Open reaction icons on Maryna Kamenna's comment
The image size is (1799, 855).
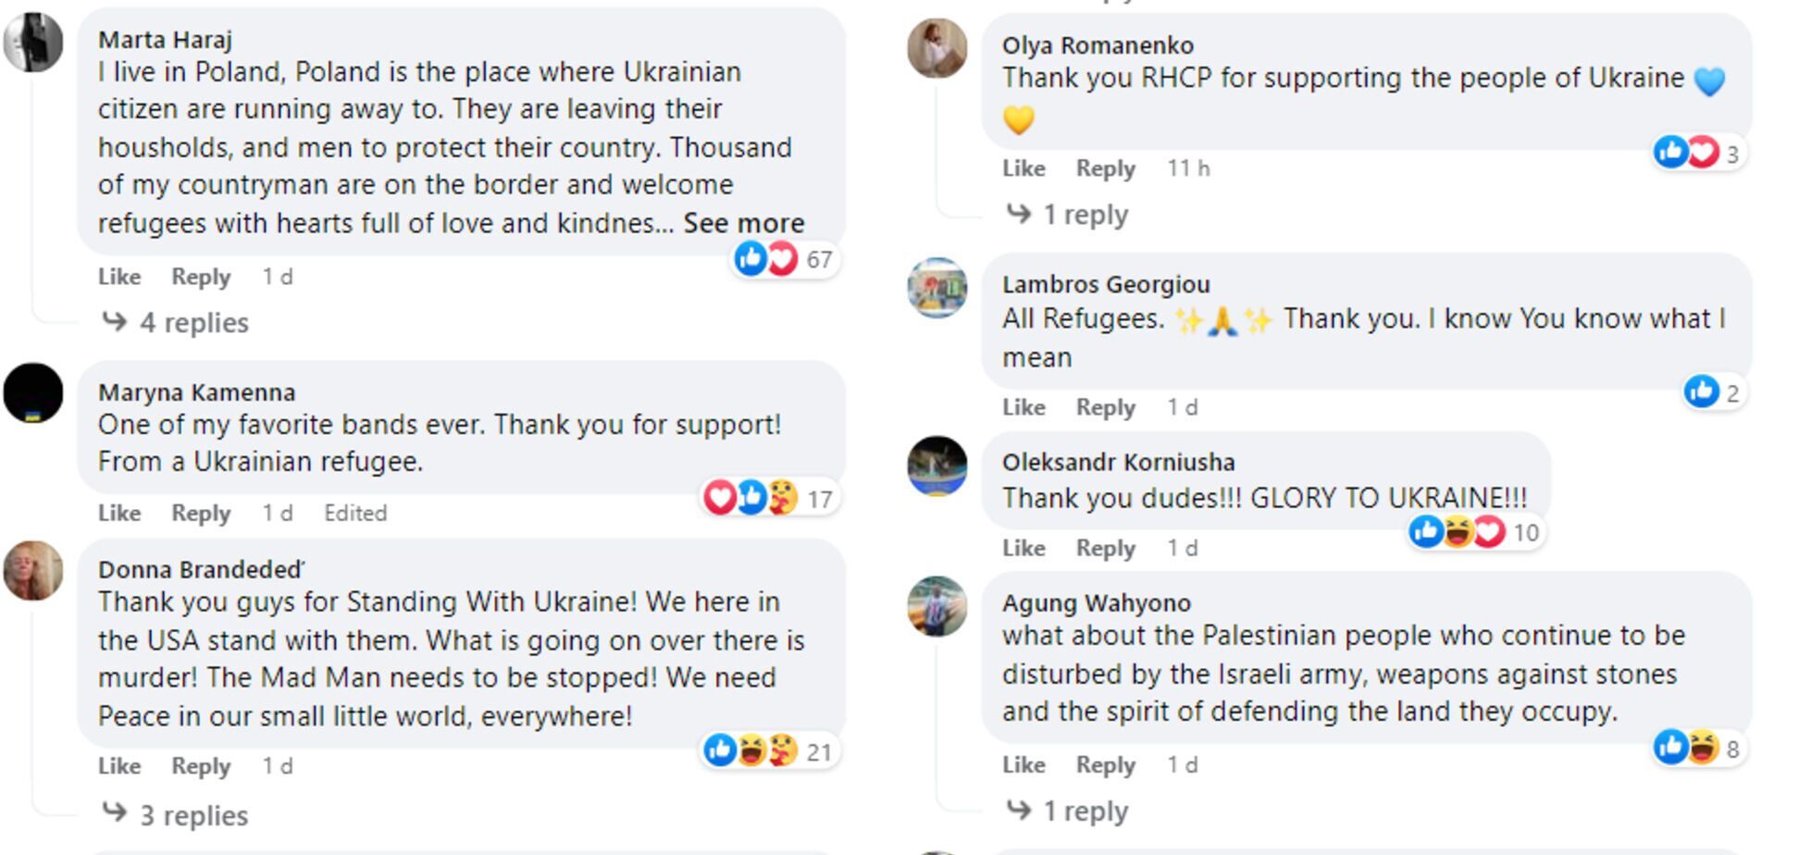tap(767, 499)
